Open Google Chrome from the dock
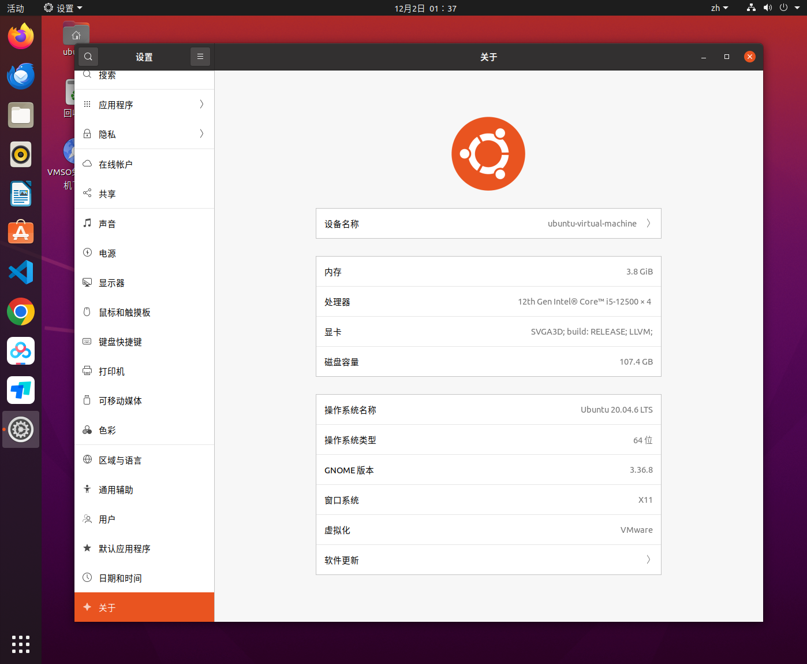This screenshot has height=664, width=807. pyautogui.click(x=21, y=312)
